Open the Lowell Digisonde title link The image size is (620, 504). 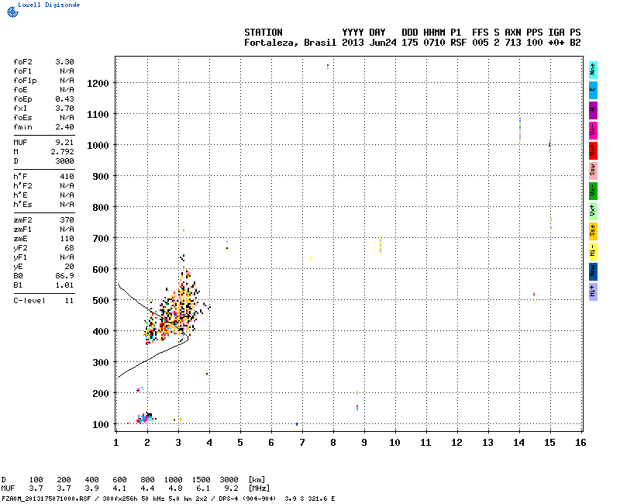click(x=49, y=5)
